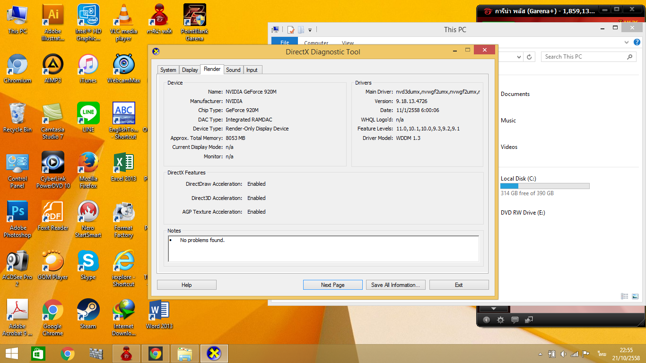Click the search magnifier in This PC
Screen dimensions: 646x363
629,57
